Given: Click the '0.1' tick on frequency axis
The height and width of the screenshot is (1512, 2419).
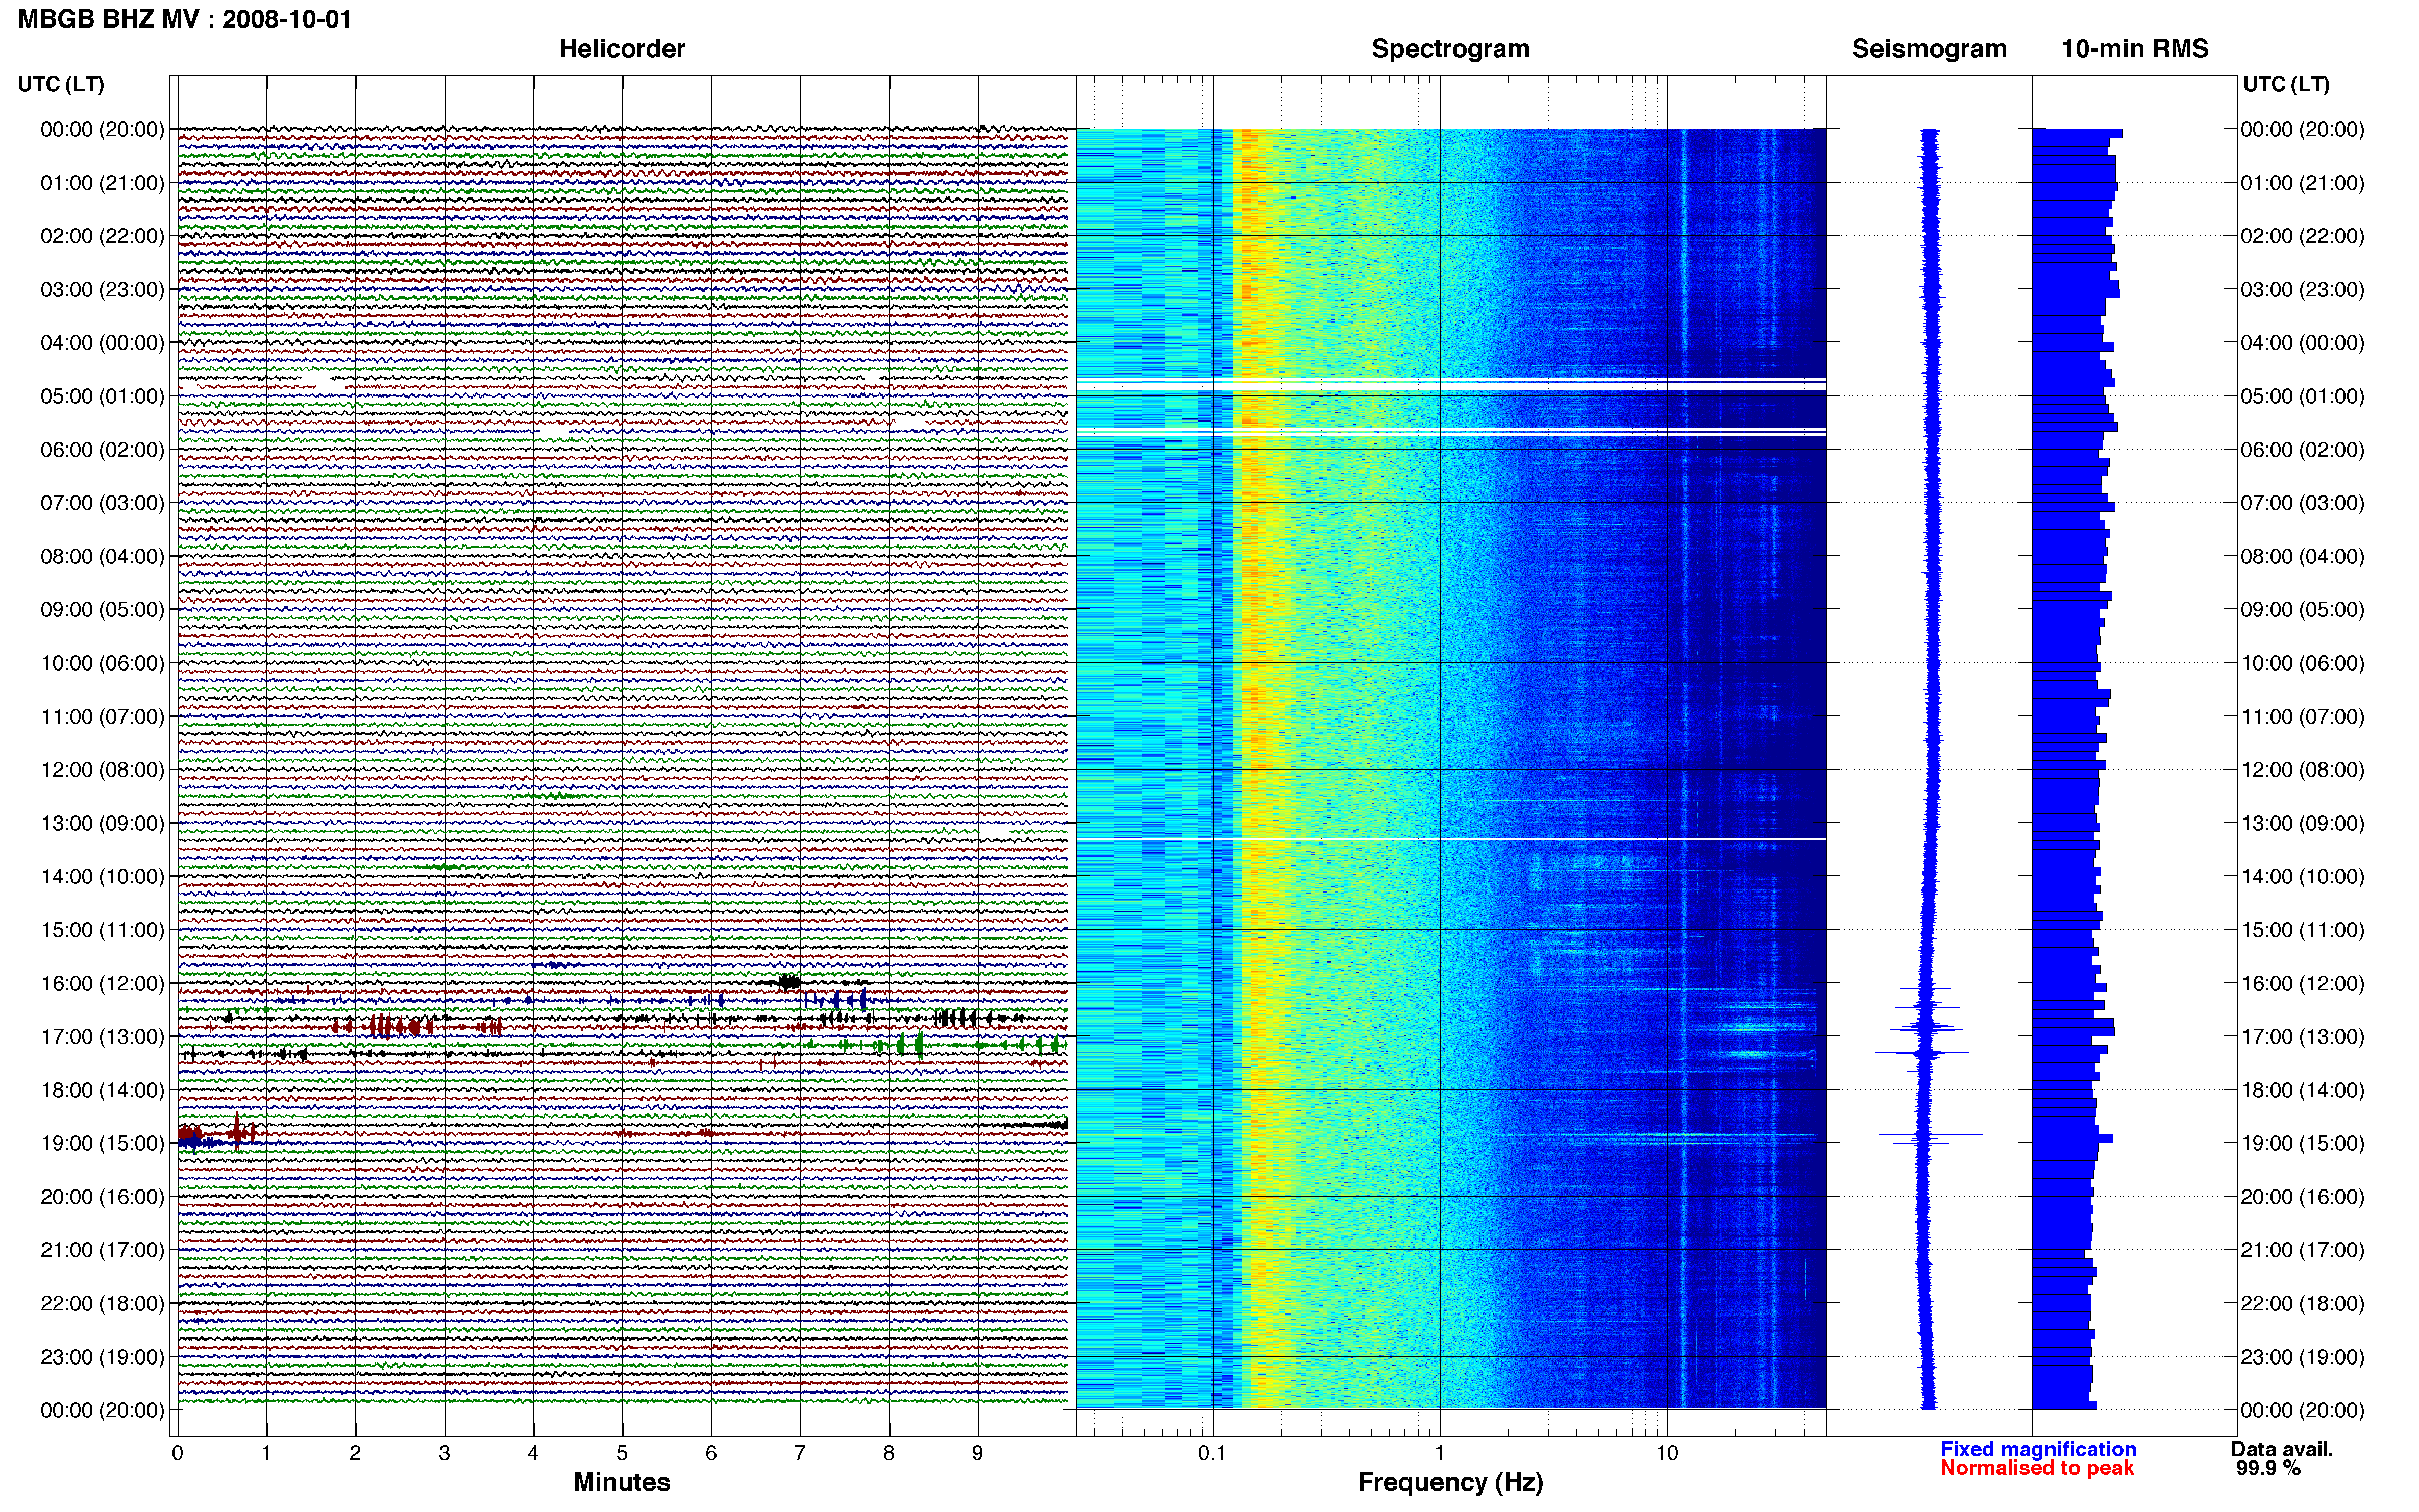Looking at the screenshot, I should coord(1212,1453).
